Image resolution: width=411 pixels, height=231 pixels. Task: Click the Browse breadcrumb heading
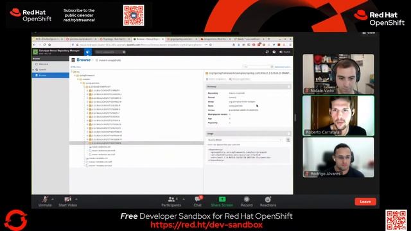83,60
